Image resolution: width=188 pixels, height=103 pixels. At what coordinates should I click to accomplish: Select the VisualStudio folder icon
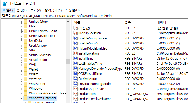26,60
